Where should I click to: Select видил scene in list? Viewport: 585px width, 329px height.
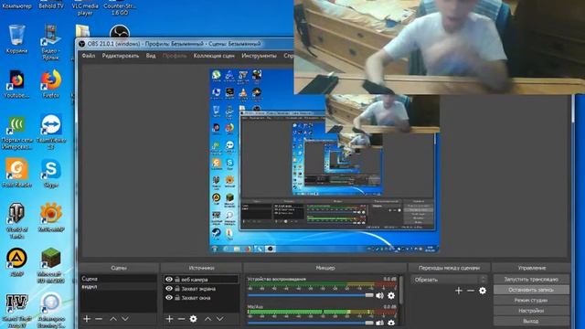tap(119, 286)
